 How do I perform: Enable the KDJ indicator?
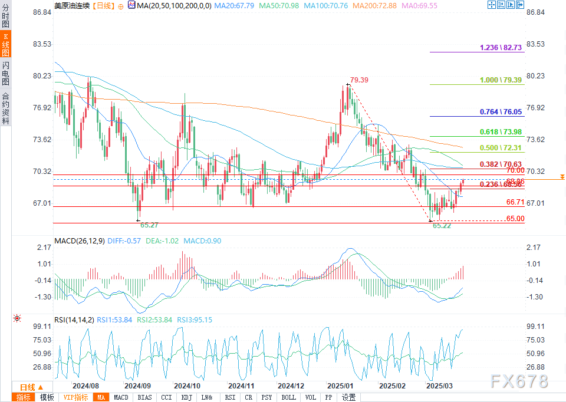point(186,397)
